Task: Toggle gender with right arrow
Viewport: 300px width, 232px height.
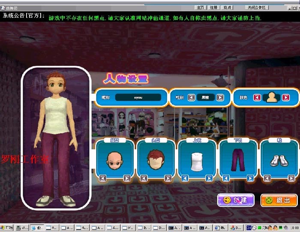Action: (220, 98)
